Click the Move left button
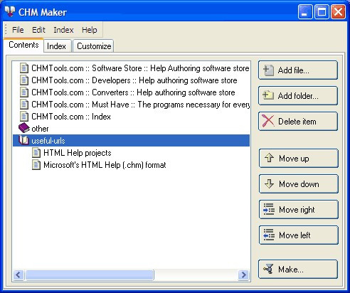350x293 pixels. click(x=298, y=235)
